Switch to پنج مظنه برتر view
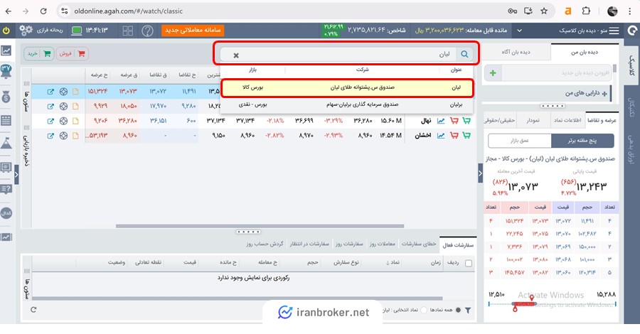 pos(582,141)
